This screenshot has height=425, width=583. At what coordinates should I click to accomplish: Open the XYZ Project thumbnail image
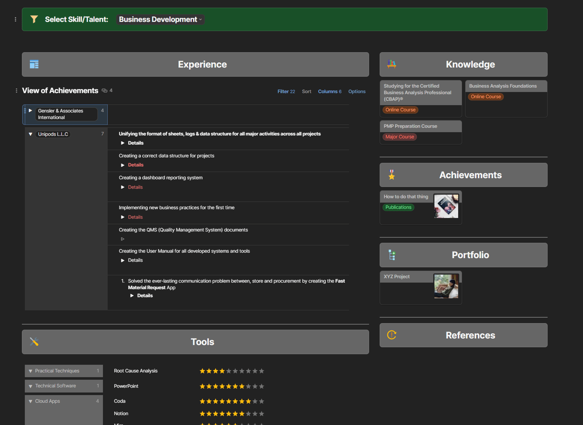tap(446, 286)
